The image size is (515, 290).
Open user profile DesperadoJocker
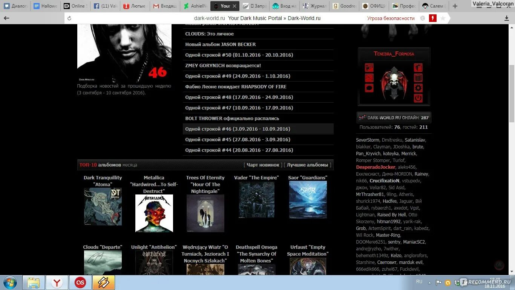376,167
